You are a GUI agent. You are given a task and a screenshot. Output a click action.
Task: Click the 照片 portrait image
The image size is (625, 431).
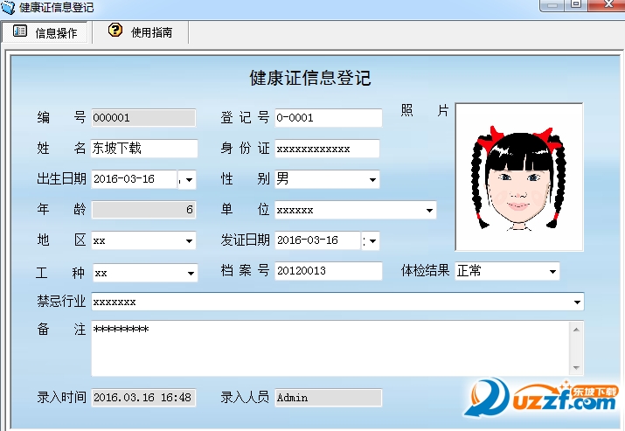(x=519, y=177)
